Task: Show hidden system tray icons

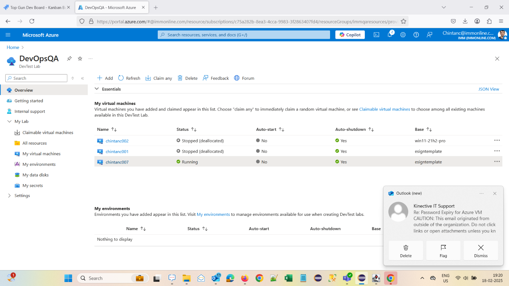Action: pos(422,278)
